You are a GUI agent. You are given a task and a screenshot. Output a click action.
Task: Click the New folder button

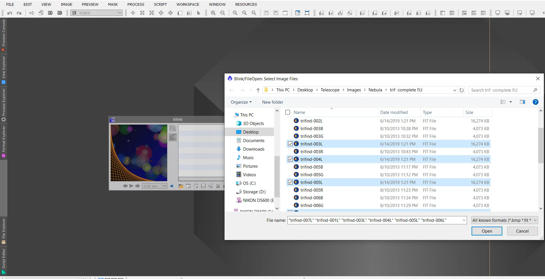point(273,102)
